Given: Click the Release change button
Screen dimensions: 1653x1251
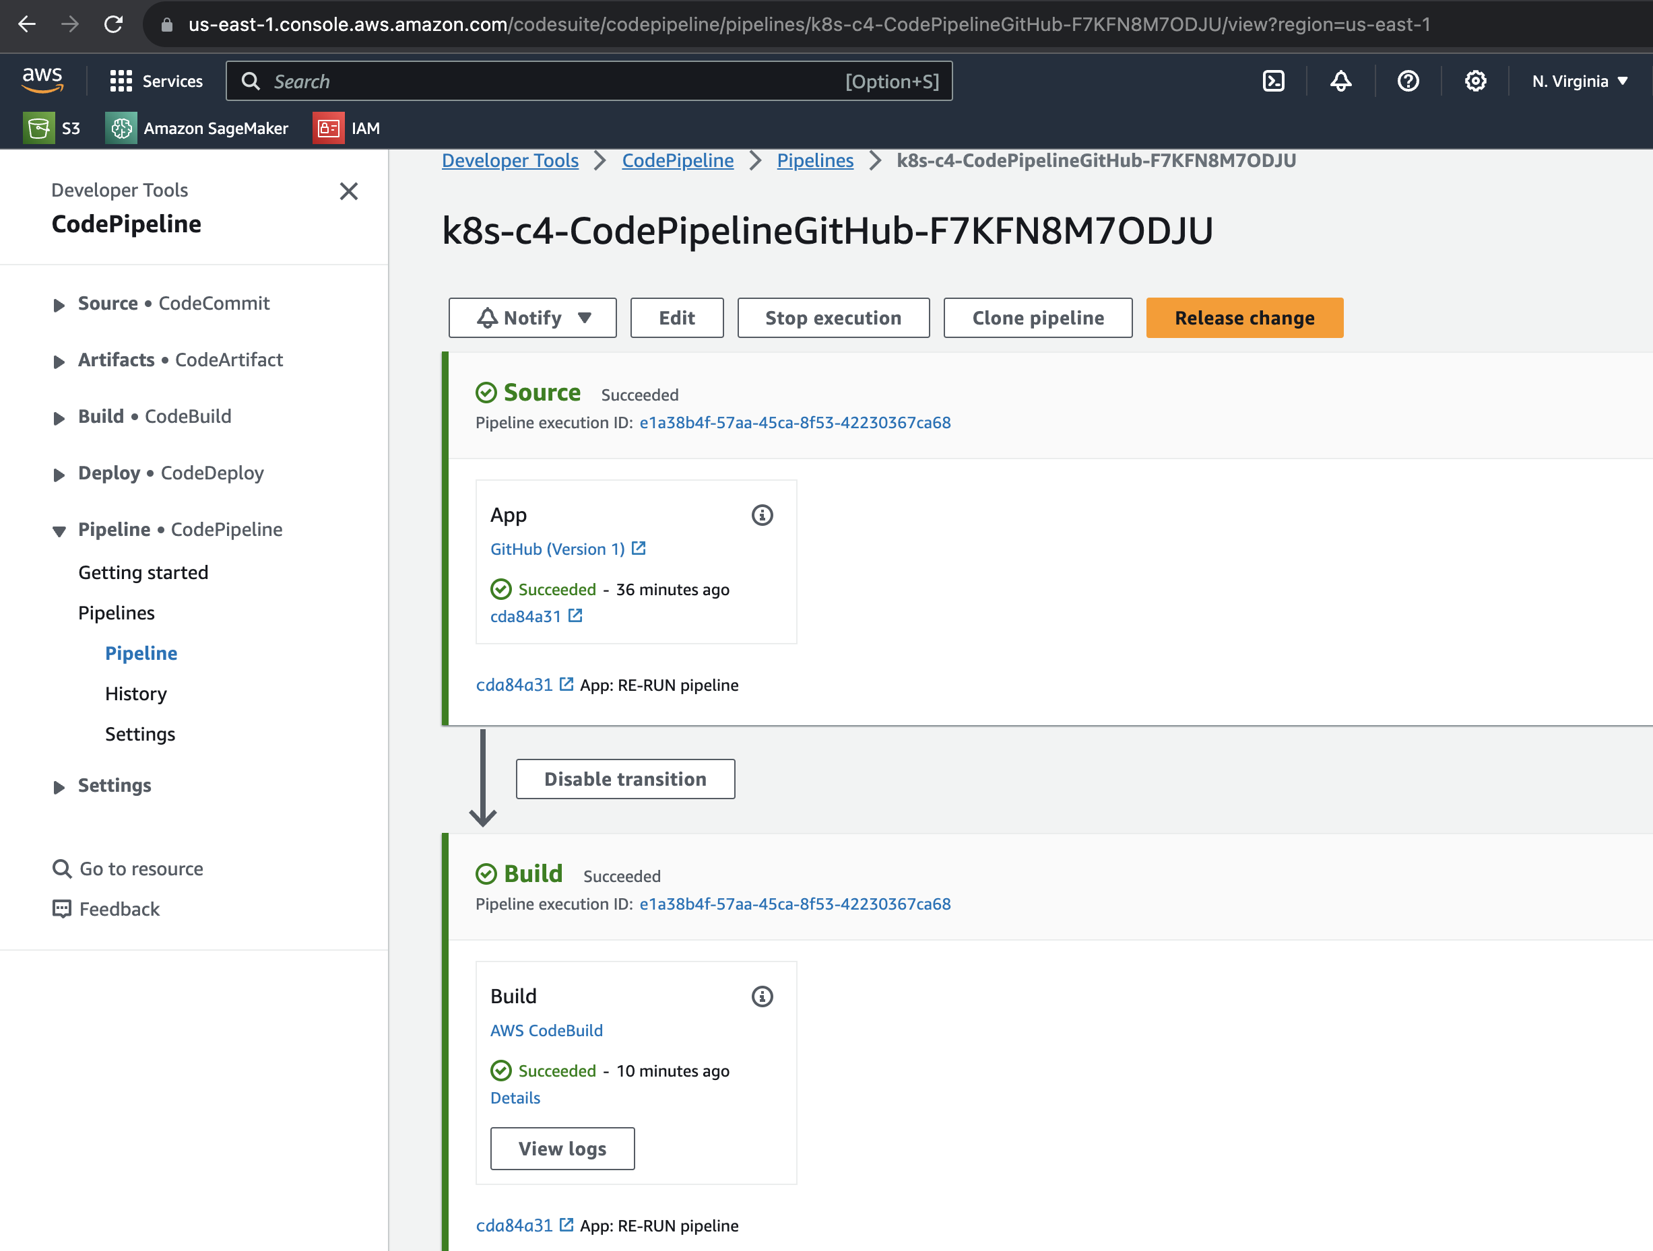Looking at the screenshot, I should coord(1243,317).
